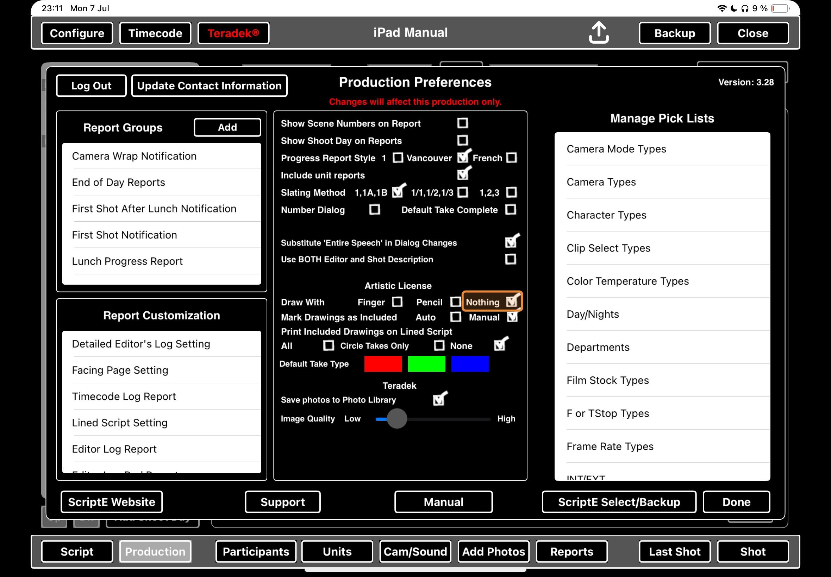This screenshot has height=577, width=831.
Task: Toggle Default Take Complete checkbox
Action: (x=511, y=210)
